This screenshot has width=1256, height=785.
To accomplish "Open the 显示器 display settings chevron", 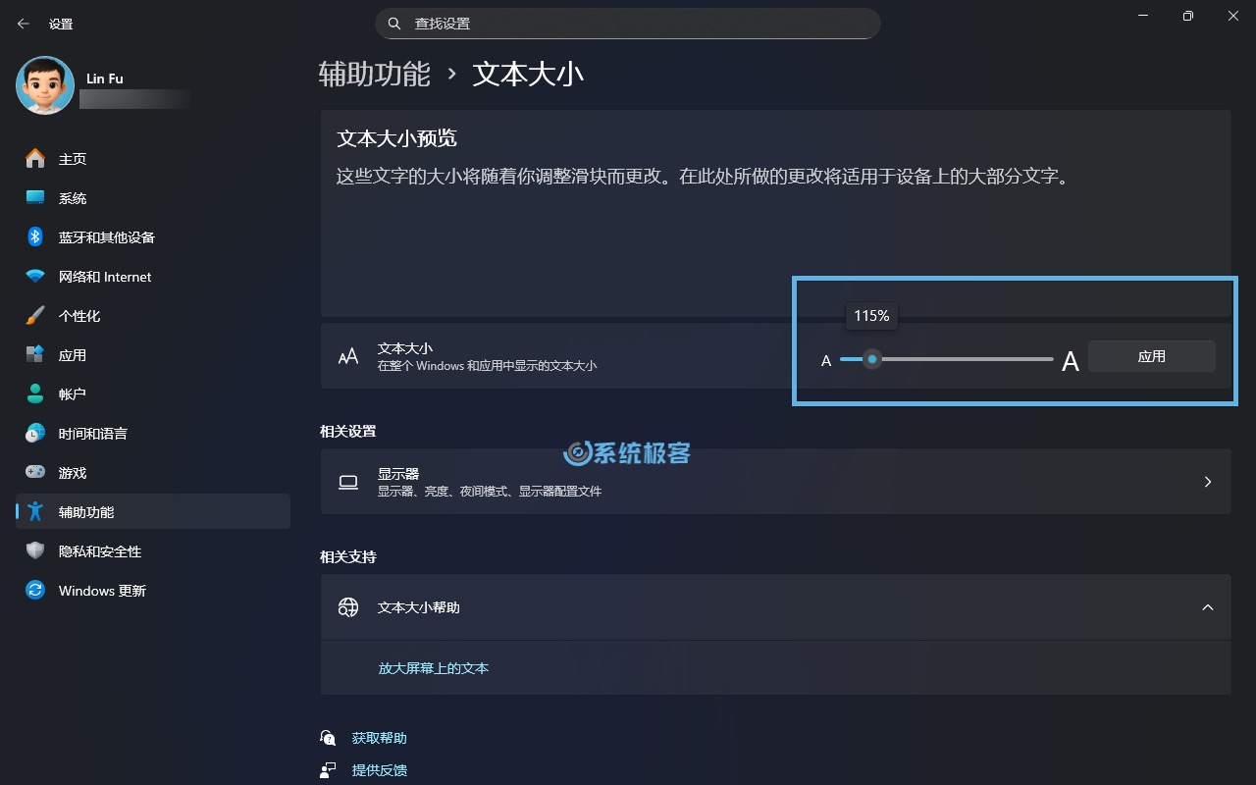I will (x=1207, y=482).
